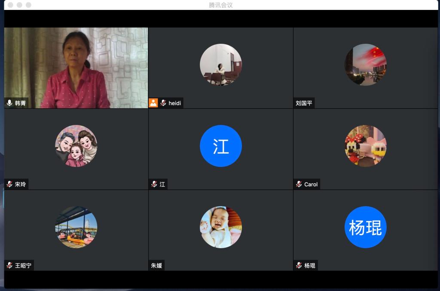This screenshot has width=440, height=291.
Task: Select 刘国平's flag avatar picture
Action: click(366, 64)
